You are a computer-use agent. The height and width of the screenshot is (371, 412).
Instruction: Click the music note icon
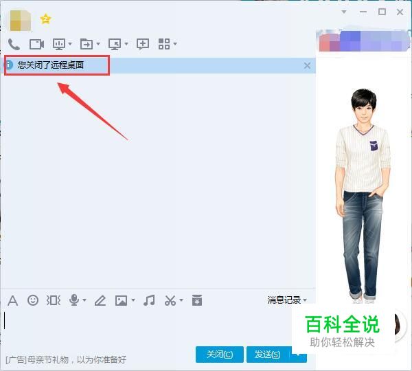(x=149, y=300)
